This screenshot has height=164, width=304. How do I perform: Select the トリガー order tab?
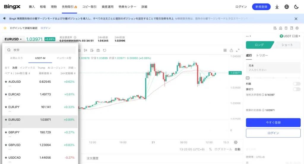(262, 55)
